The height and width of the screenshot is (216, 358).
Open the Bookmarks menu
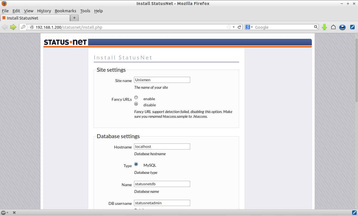[x=65, y=11]
